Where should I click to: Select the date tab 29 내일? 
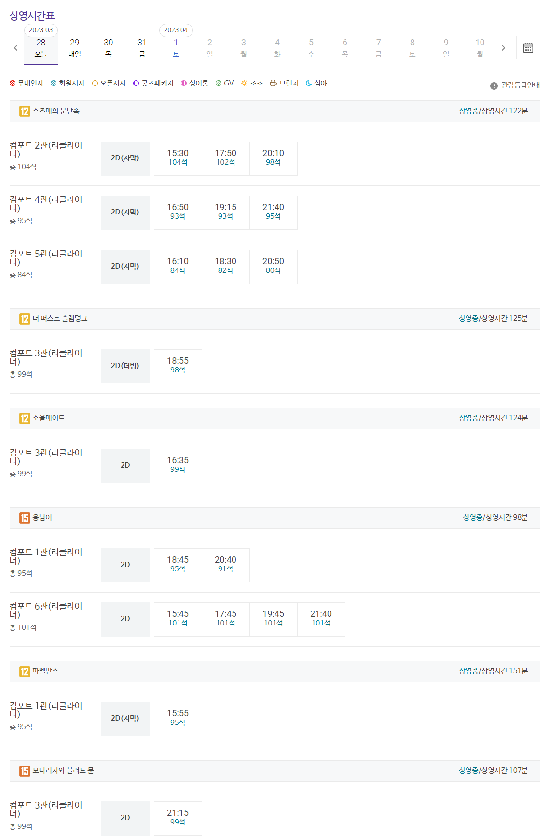(x=75, y=48)
